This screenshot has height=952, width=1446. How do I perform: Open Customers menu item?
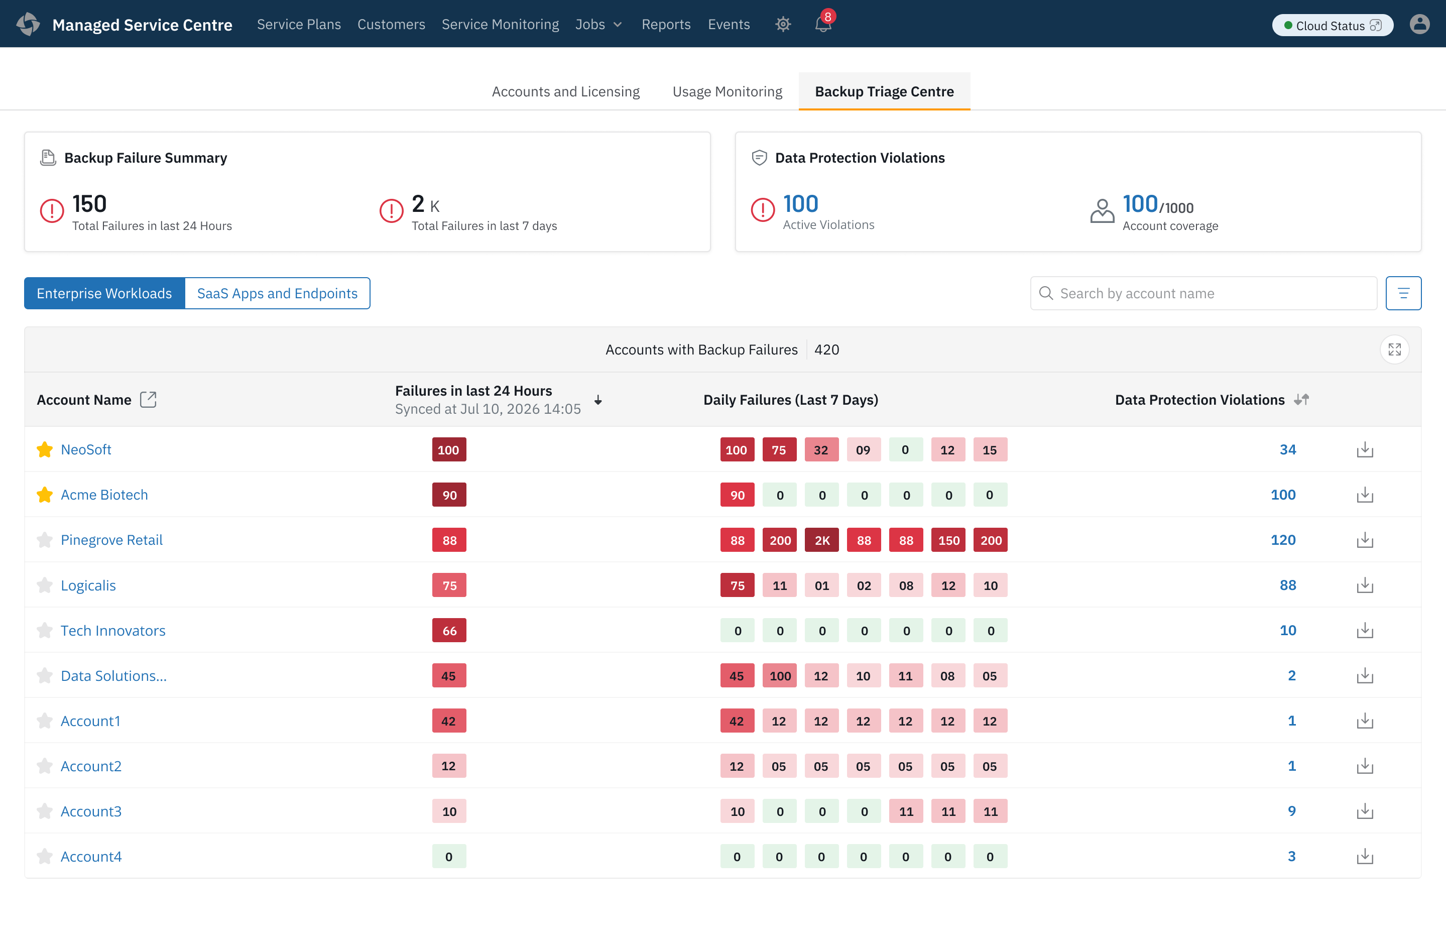[x=391, y=24]
